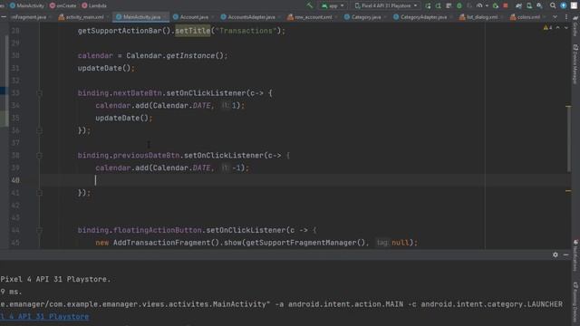This screenshot has height=326, width=580.
Task: Click the account avatar icon
Action: [x=574, y=5]
